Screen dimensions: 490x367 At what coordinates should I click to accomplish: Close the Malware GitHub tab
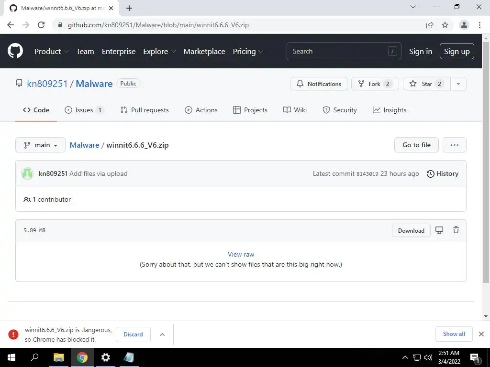point(111,8)
